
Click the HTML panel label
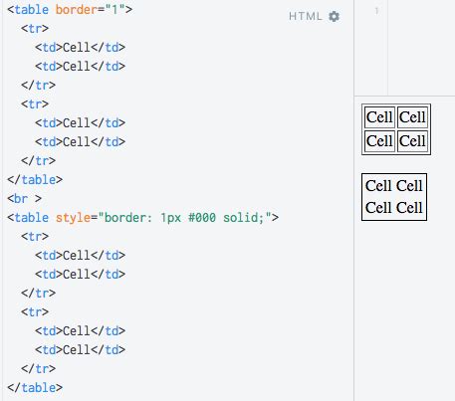(x=306, y=16)
